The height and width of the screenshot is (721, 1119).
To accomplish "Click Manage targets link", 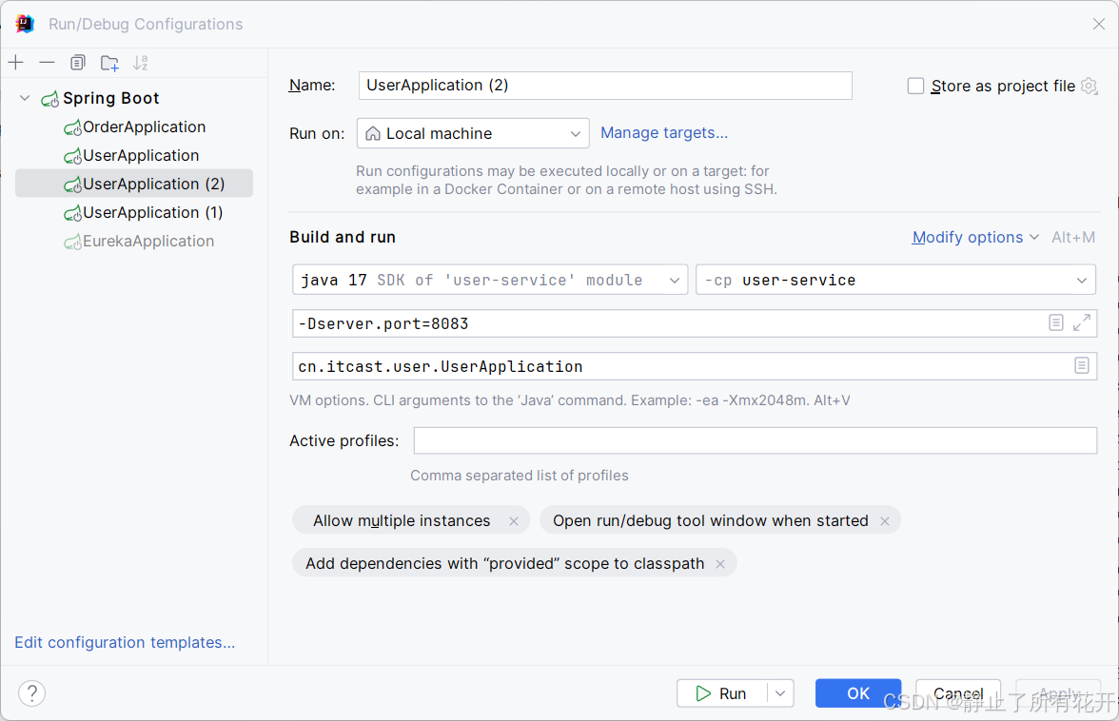I will click(664, 132).
